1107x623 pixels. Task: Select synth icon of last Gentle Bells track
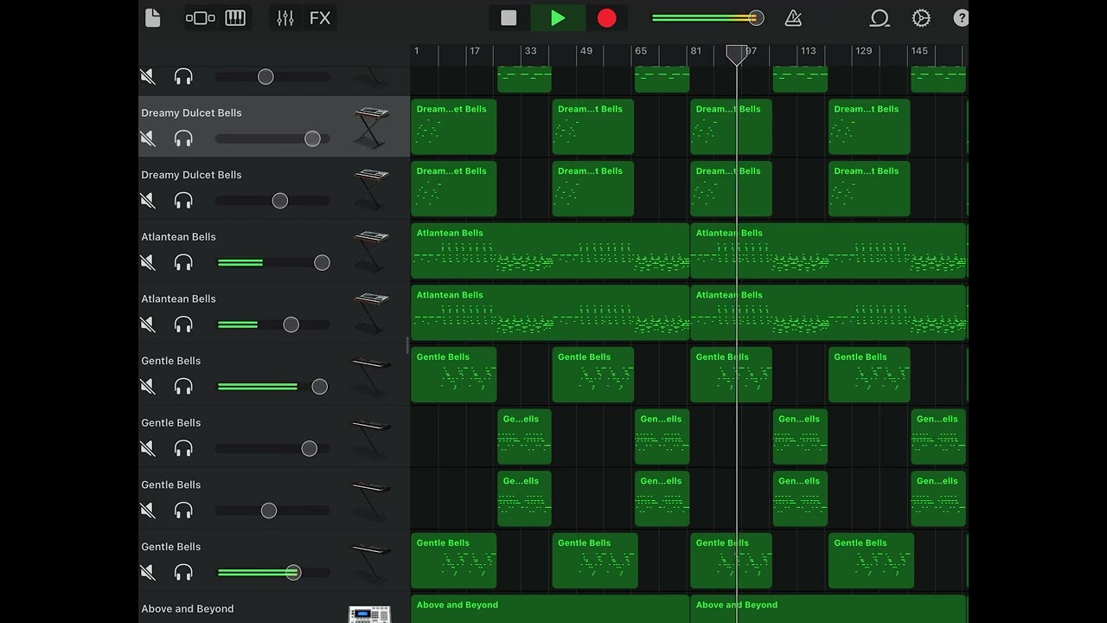coord(370,562)
